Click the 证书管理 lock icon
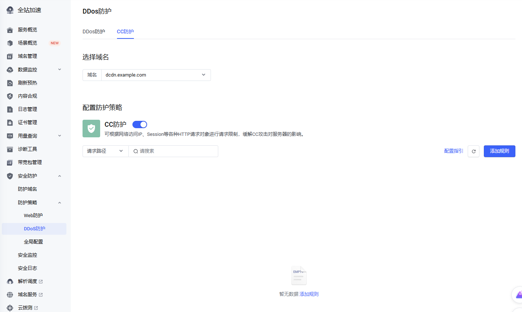522x312 pixels. (x=10, y=123)
